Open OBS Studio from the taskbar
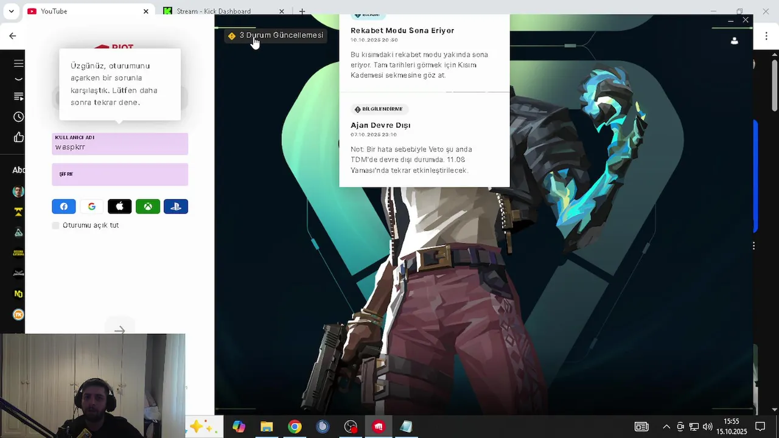Screen dimensions: 779x438 351,427
